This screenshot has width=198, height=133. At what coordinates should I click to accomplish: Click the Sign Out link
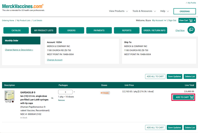tap(172, 20)
